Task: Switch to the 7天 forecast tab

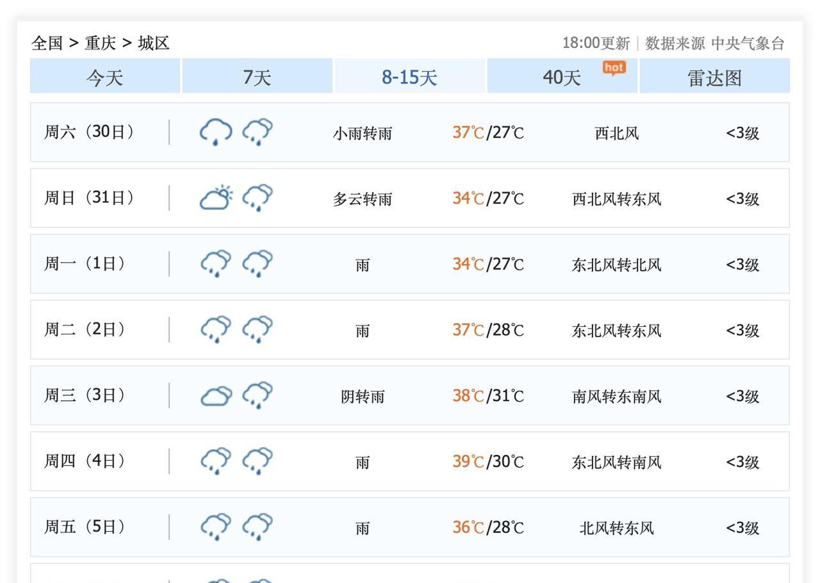Action: click(x=257, y=77)
